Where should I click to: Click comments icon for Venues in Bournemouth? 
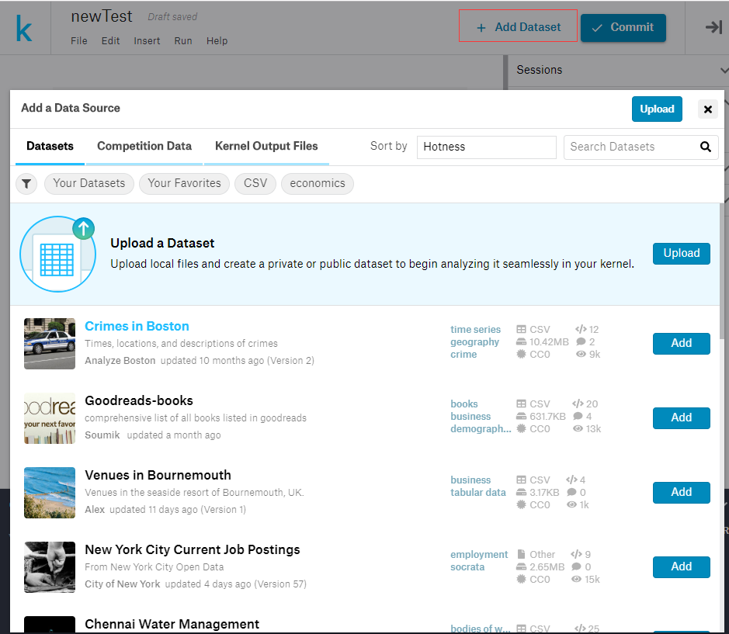click(571, 492)
